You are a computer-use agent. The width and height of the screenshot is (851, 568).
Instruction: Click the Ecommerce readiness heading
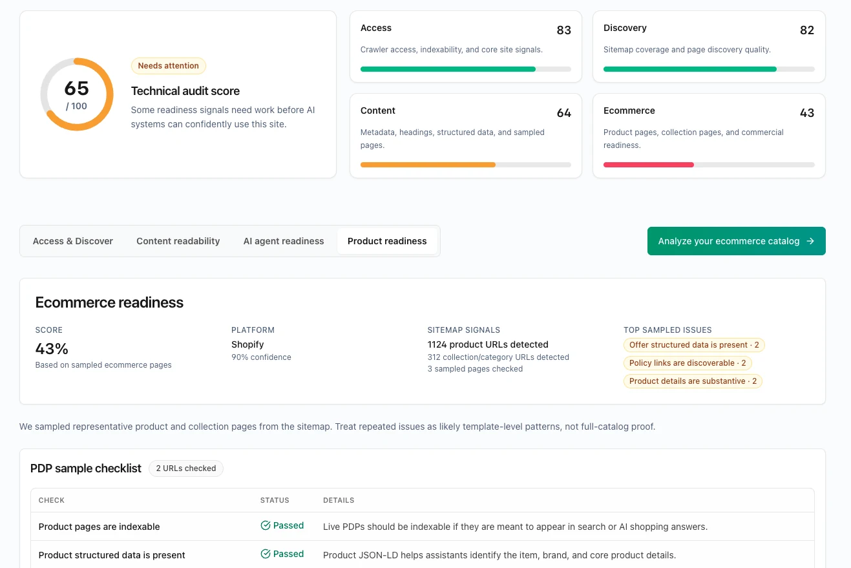pyautogui.click(x=109, y=302)
